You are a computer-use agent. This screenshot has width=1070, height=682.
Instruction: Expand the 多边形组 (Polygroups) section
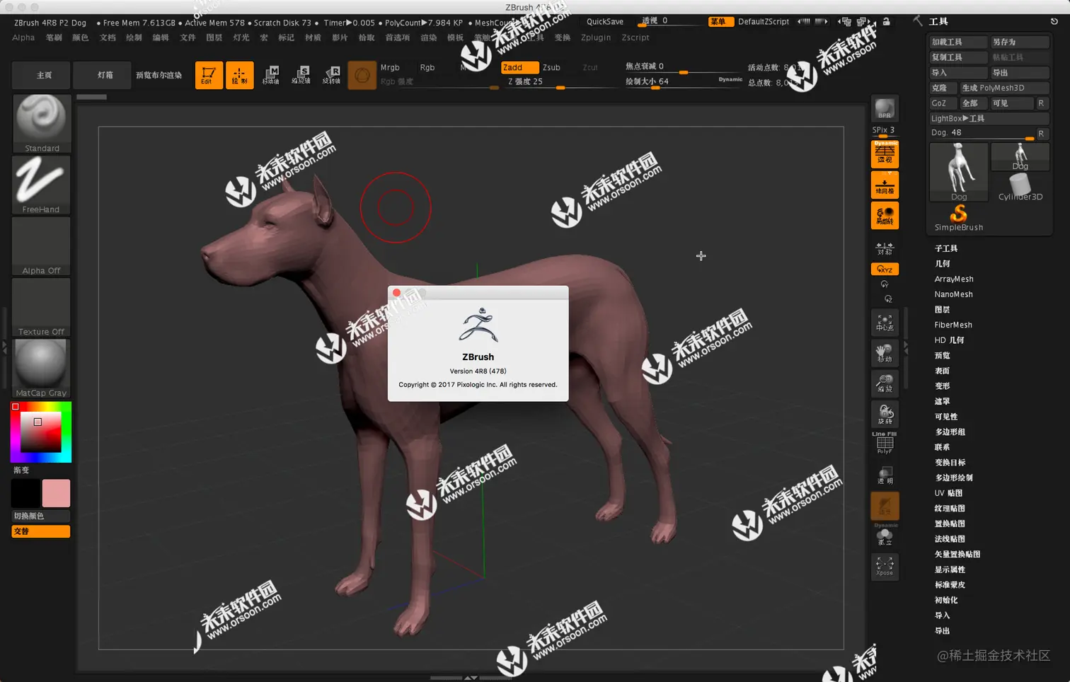(x=950, y=432)
